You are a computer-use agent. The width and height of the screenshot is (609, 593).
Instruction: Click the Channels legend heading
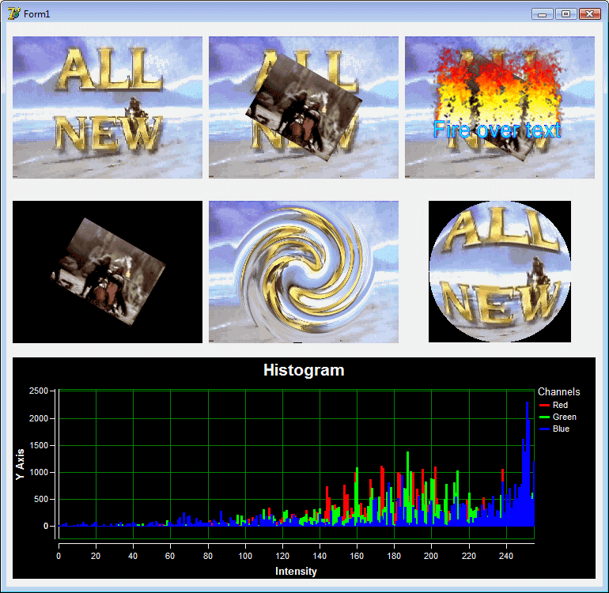(558, 392)
